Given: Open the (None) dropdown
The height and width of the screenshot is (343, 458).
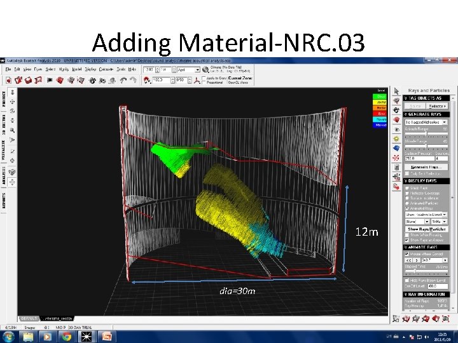Looking at the screenshot, I should coord(417,222).
